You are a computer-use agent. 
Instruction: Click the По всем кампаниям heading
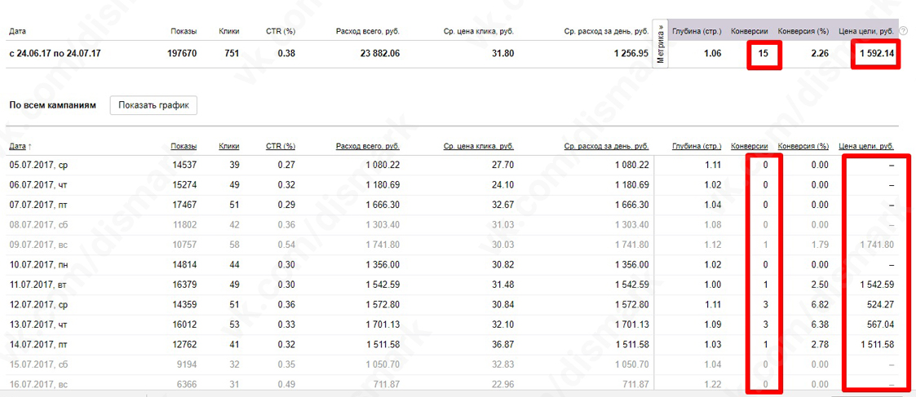tap(53, 105)
